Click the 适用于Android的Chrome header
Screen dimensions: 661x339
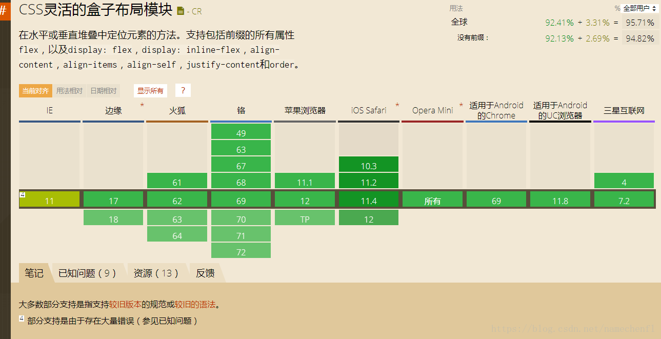point(496,110)
